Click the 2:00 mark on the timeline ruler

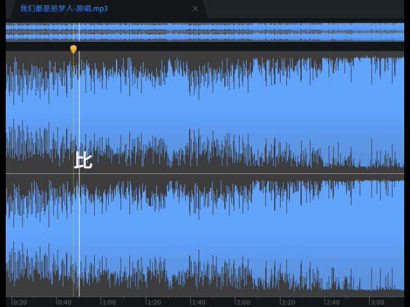coord(243,303)
